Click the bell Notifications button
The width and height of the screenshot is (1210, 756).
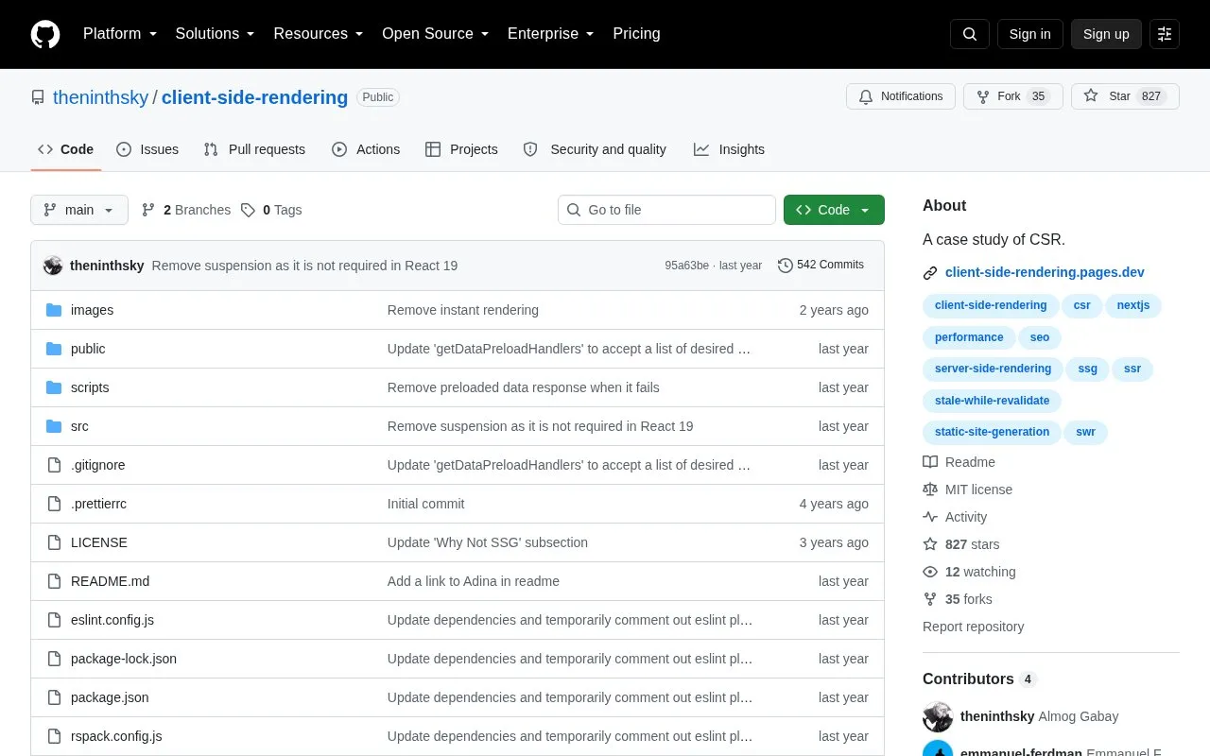901,96
